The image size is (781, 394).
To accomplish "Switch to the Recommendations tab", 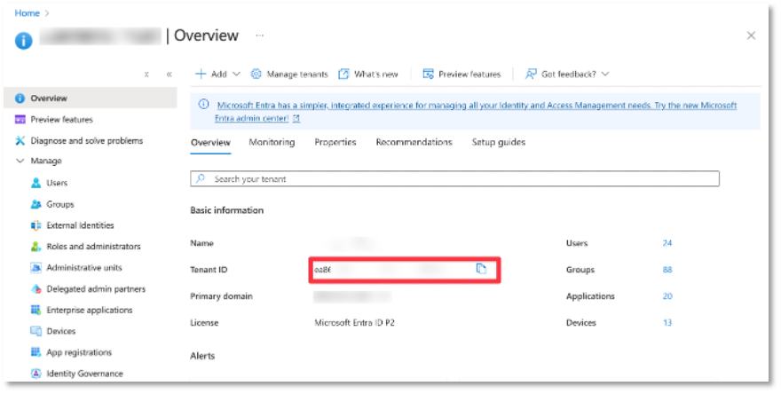I will (x=414, y=143).
